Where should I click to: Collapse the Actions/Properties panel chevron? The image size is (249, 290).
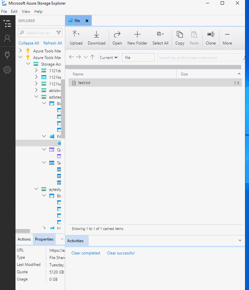pyautogui.click(x=62, y=239)
